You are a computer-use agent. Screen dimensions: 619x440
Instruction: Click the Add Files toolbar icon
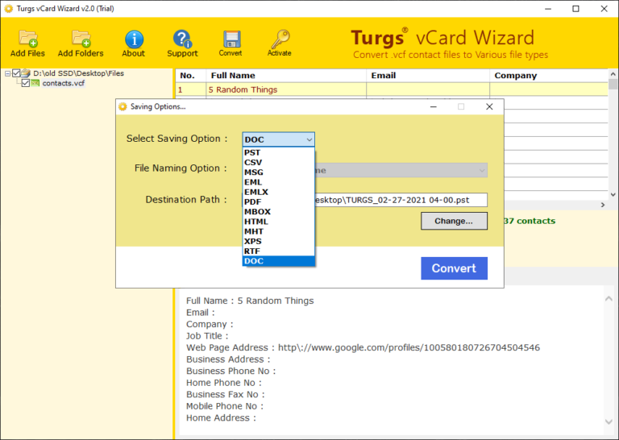coord(28,39)
